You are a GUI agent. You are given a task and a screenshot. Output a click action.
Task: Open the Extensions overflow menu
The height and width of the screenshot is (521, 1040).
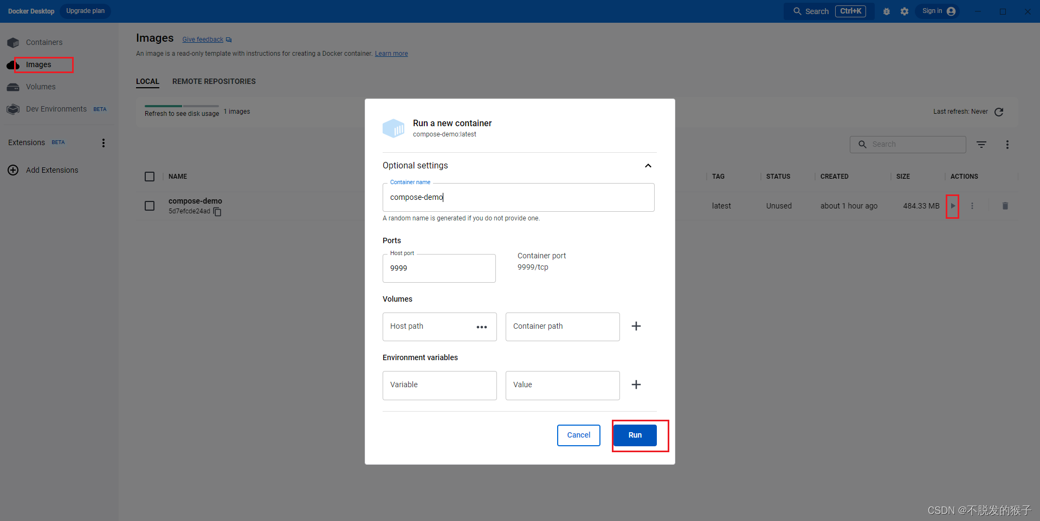coord(103,142)
